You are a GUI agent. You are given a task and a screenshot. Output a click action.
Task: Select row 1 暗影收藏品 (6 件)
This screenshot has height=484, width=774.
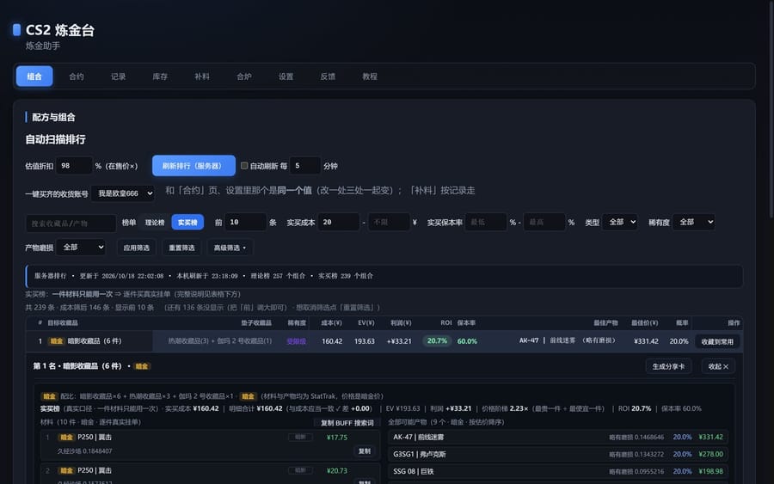click(384, 341)
